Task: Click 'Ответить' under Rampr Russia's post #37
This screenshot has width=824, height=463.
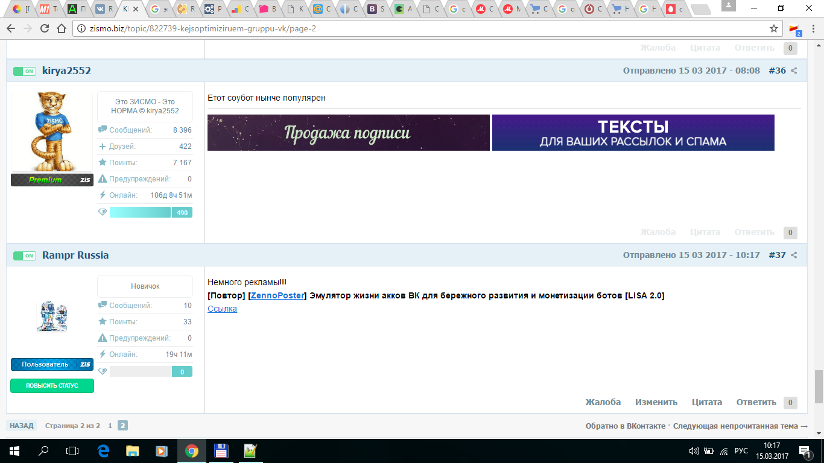Action: 756,402
